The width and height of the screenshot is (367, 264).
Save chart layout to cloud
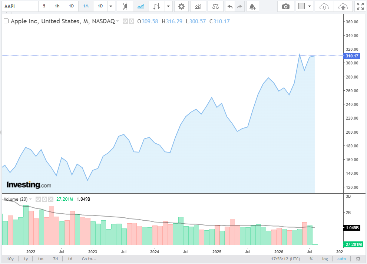coord(343,6)
